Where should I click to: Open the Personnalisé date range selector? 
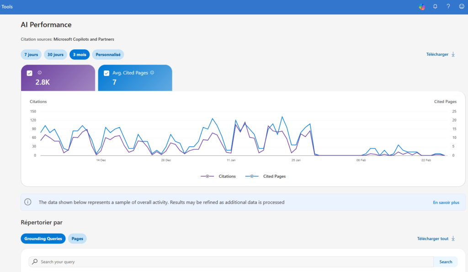click(108, 54)
